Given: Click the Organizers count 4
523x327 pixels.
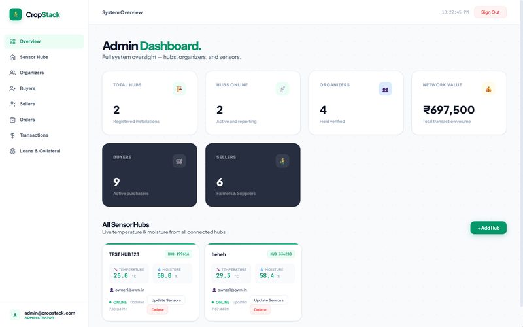Looking at the screenshot, I should pos(323,110).
